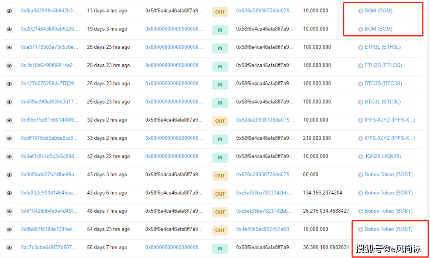This screenshot has height=258, width=430.
Task: Follow the 0x127d275250dc7f7f29 hash link
Action: coord(50,83)
